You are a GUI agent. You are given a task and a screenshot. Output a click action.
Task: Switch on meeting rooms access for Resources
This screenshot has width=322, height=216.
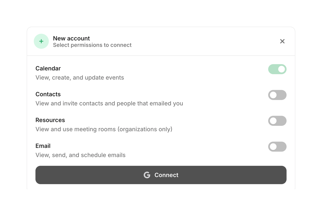pos(277,121)
